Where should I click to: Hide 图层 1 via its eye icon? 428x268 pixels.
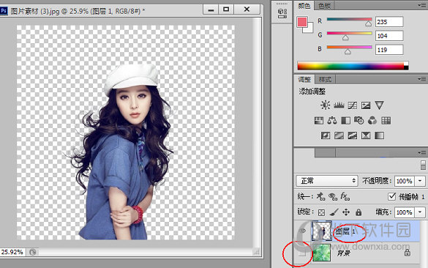[x=303, y=231]
